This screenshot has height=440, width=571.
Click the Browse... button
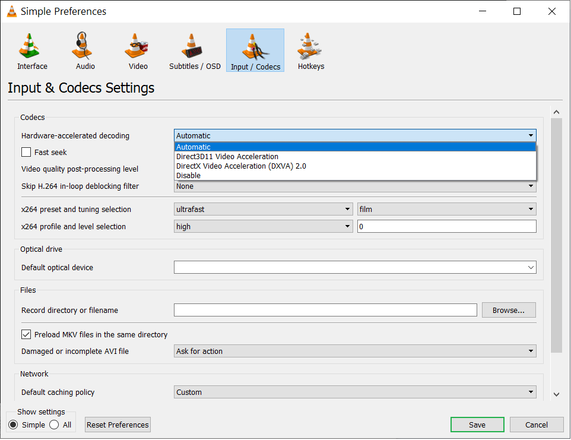coord(508,311)
